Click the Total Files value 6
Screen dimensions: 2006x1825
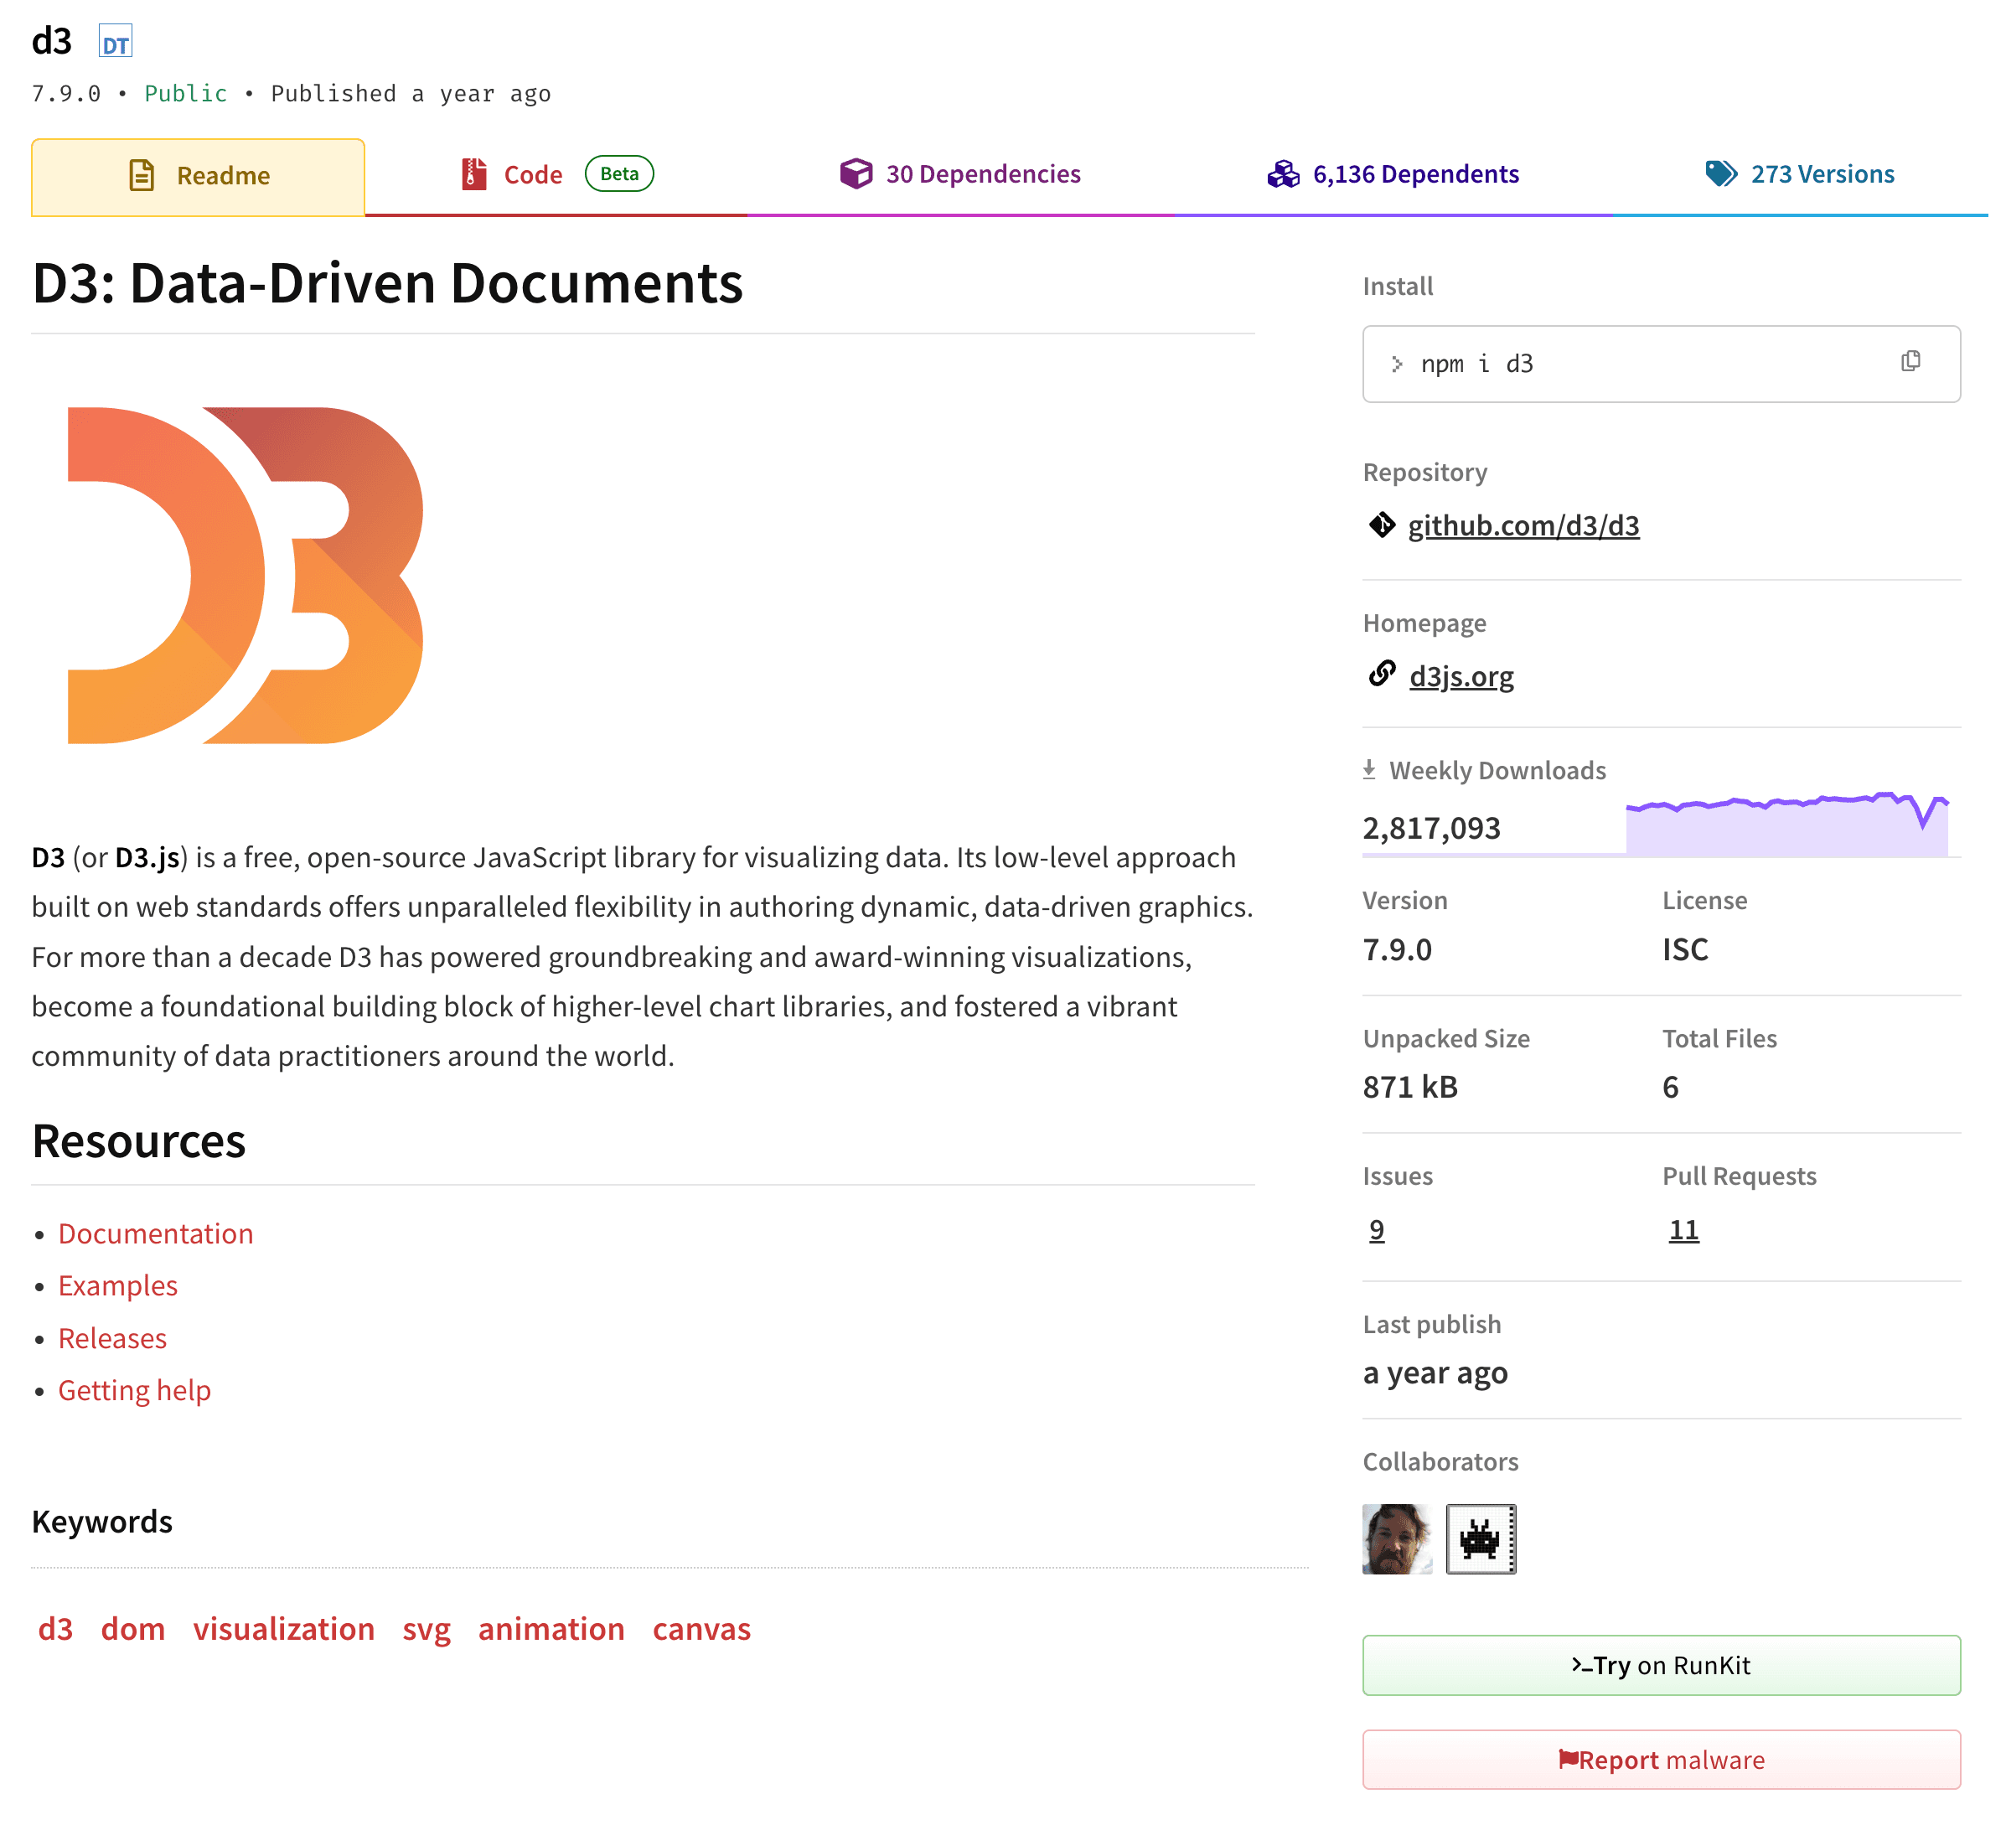click(1671, 1087)
